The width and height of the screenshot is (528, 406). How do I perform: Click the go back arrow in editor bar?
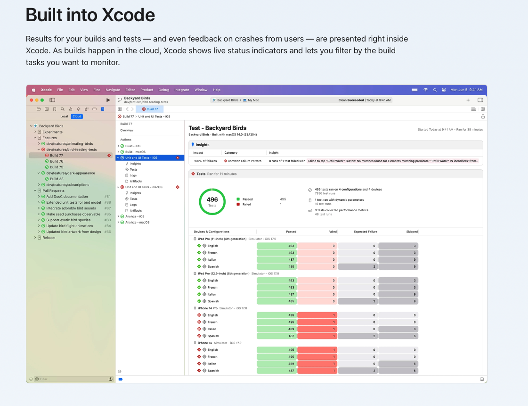pos(127,109)
